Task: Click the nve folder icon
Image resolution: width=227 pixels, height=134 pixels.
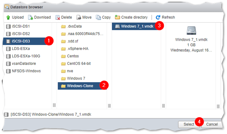Action: point(63,71)
